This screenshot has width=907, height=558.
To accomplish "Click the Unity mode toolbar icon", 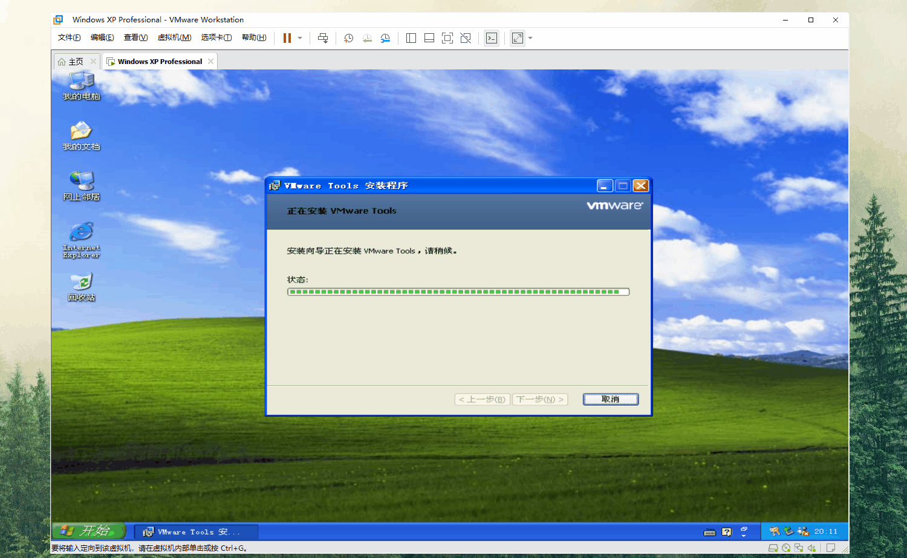I will pyautogui.click(x=466, y=38).
